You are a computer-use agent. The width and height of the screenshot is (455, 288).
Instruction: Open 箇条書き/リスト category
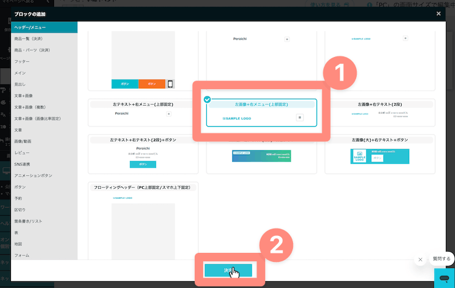[x=44, y=221]
